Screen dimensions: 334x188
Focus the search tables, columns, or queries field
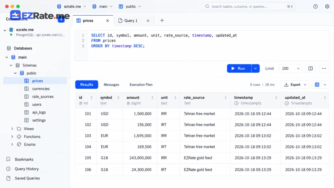click(249, 6)
